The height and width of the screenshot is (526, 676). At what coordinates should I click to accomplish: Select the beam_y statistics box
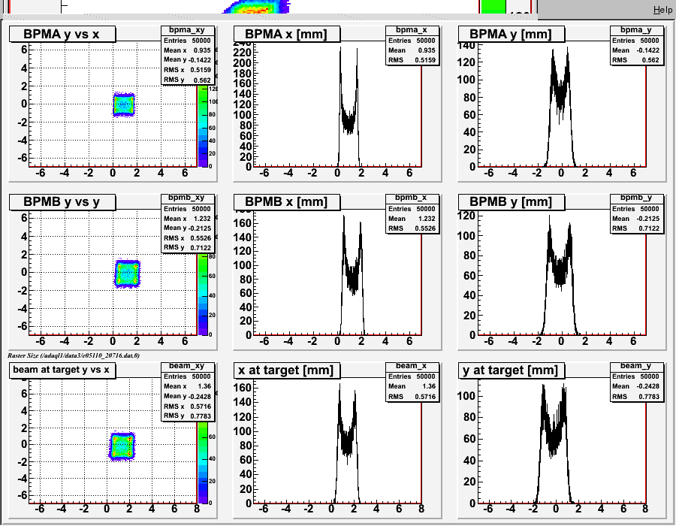coord(636,382)
